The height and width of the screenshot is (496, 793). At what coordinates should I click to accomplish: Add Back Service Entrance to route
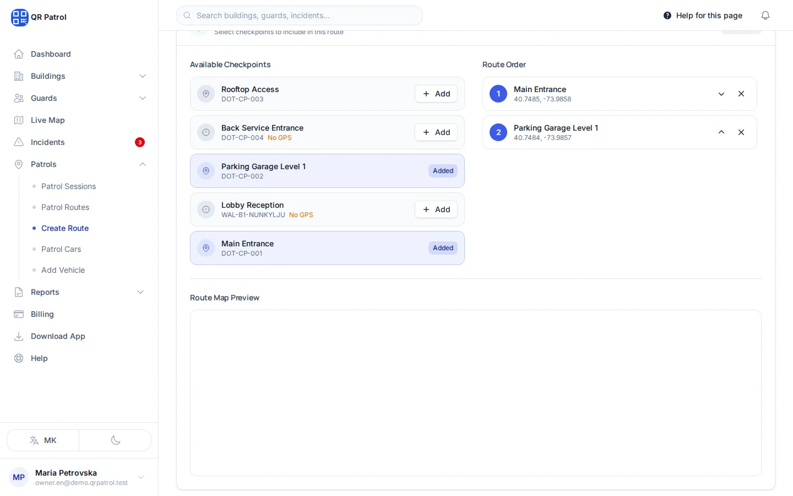pyautogui.click(x=436, y=132)
